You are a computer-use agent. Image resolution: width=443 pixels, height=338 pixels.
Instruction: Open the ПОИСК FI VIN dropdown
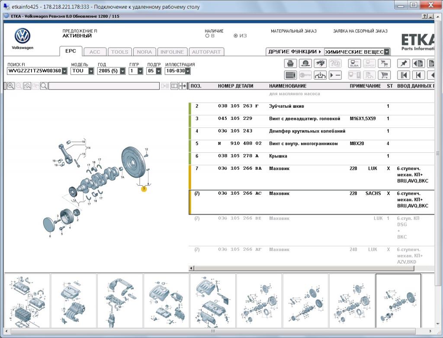coord(65,71)
